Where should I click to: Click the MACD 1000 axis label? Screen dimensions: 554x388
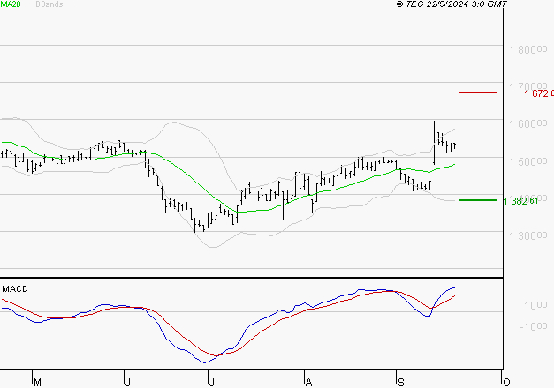pos(535,305)
